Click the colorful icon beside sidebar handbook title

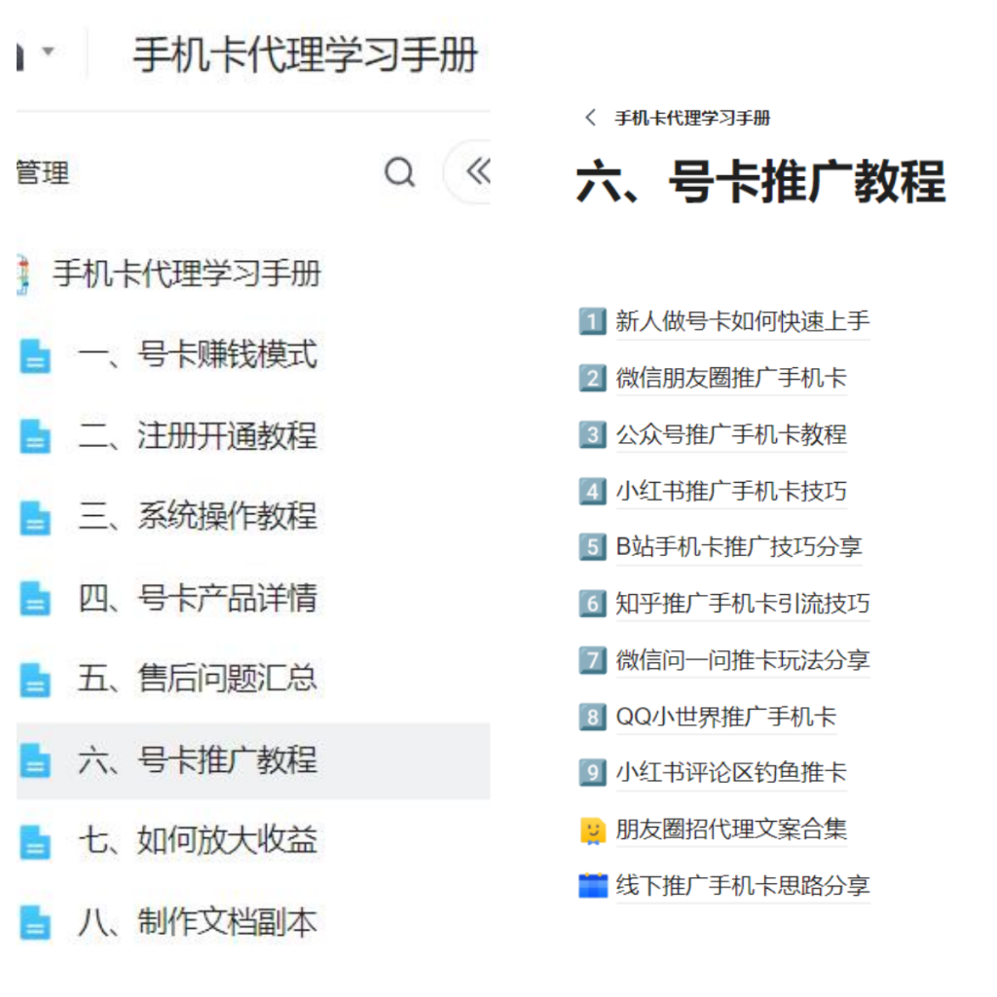(23, 275)
